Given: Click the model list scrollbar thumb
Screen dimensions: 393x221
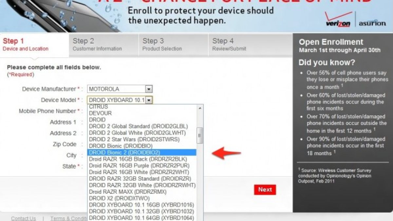Looking at the screenshot, I should [200, 136].
